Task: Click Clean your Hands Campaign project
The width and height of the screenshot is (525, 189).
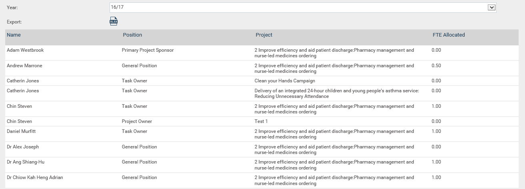Action: tap(285, 81)
